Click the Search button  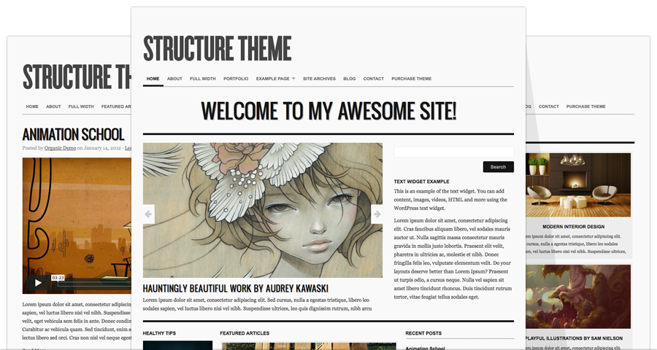click(x=498, y=167)
